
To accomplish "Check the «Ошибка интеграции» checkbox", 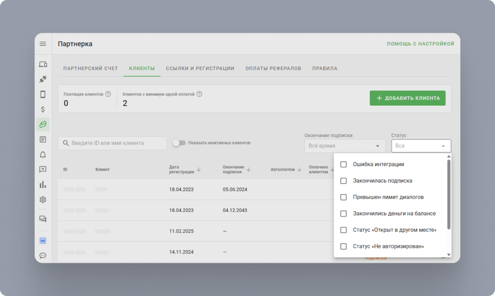I will click(344, 165).
